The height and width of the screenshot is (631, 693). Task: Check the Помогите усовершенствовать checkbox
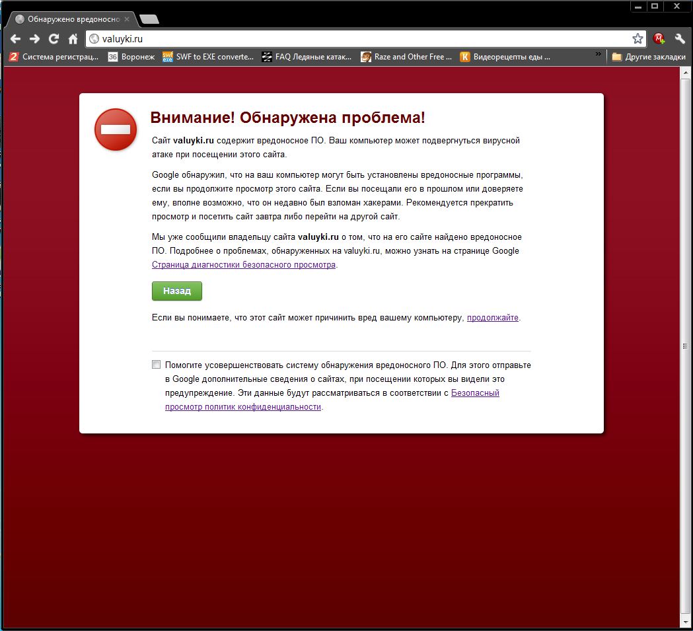156,364
